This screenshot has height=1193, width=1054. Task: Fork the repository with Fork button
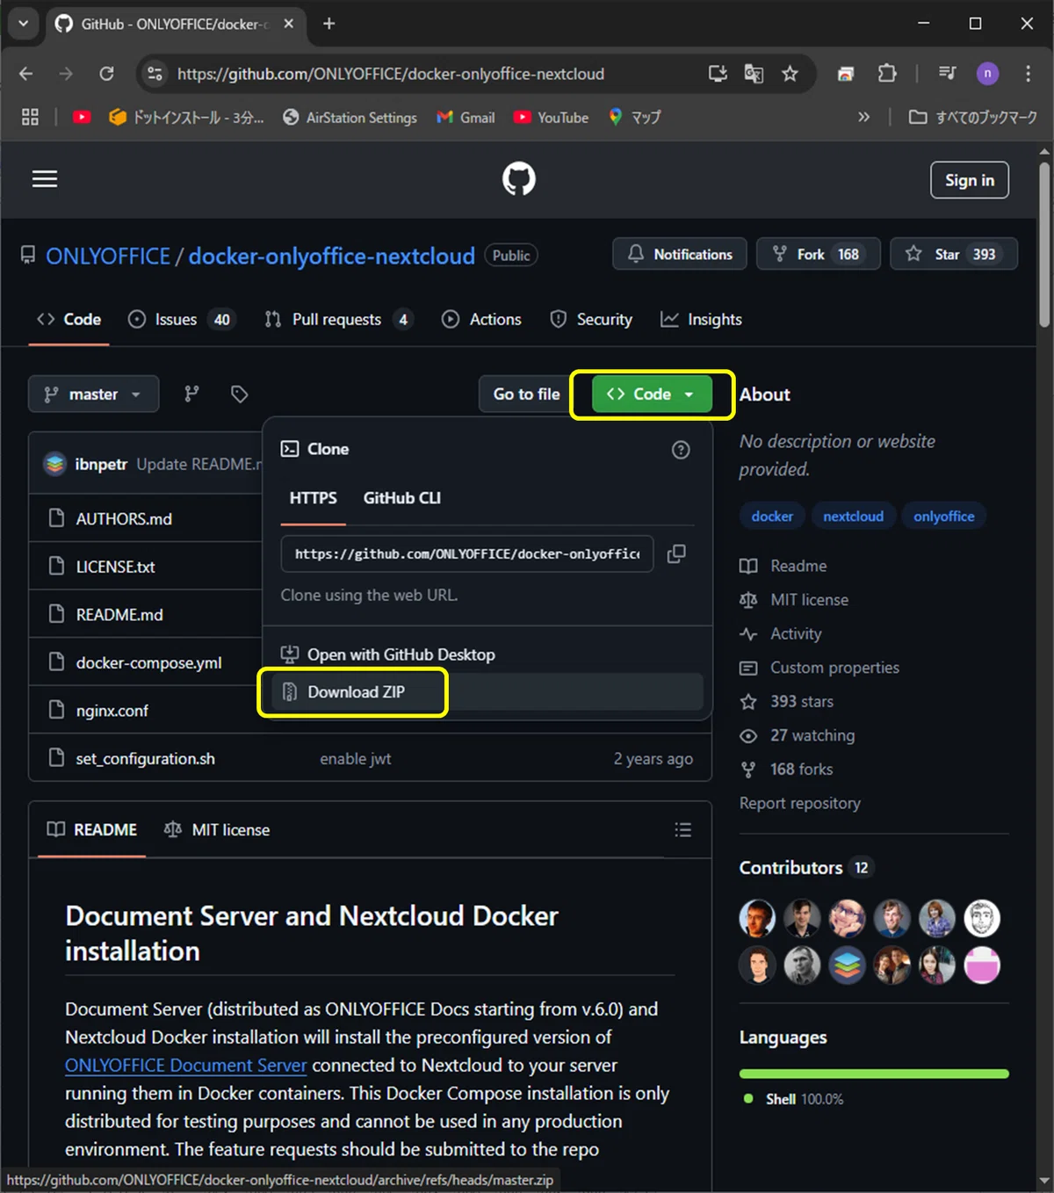(x=819, y=254)
